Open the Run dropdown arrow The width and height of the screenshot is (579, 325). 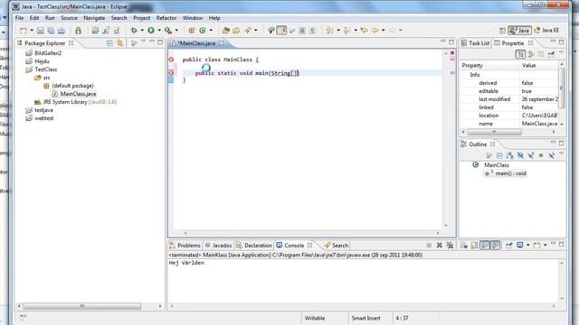[x=159, y=31]
